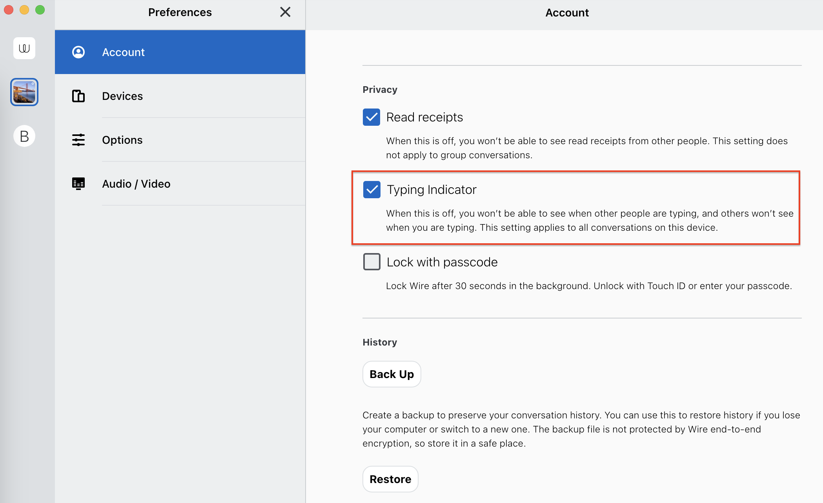823x503 pixels.
Task: Switch to the B account avatar
Action: click(x=24, y=136)
